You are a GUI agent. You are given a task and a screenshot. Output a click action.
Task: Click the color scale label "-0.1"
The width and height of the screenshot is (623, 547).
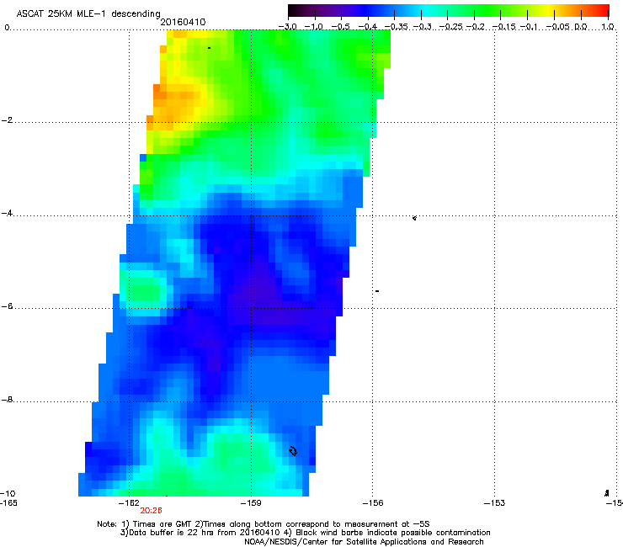[529, 27]
